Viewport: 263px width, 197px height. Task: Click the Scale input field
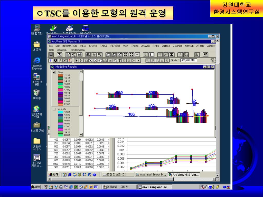point(189,60)
